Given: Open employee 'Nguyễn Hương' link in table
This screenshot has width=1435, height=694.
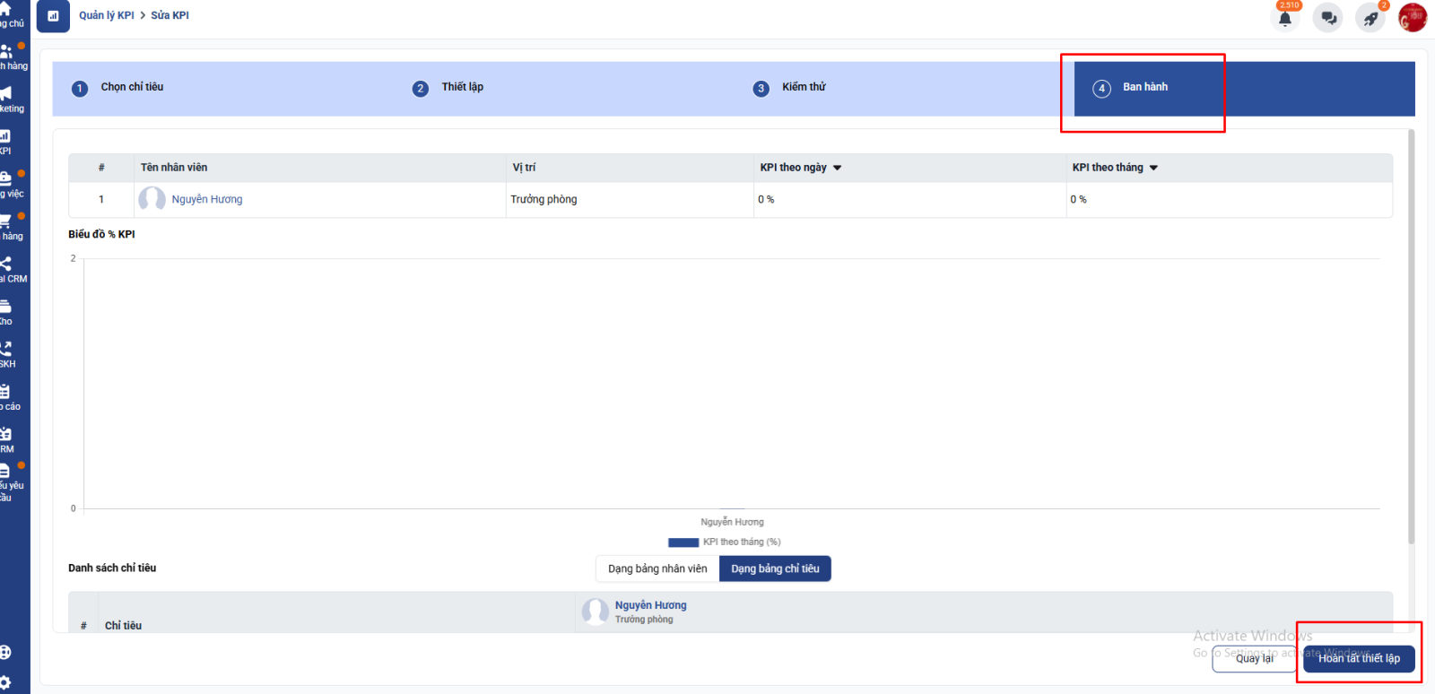Looking at the screenshot, I should 207,199.
